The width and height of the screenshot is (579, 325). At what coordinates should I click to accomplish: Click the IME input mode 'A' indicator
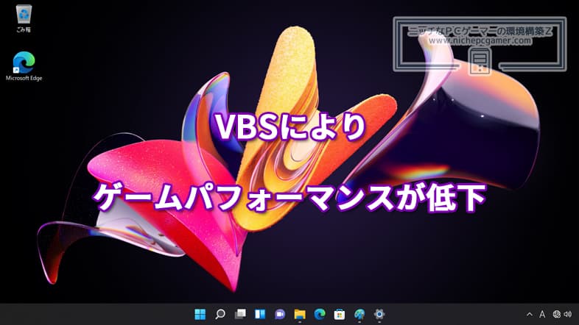pyautogui.click(x=542, y=314)
